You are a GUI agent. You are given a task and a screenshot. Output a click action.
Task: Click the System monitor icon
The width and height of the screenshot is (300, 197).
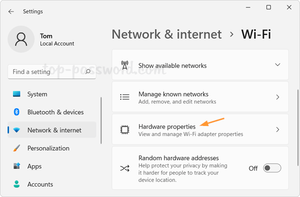[16, 94]
